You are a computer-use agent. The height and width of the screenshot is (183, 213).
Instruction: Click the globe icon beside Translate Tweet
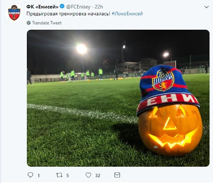point(29,23)
